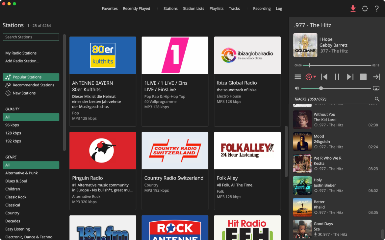This screenshot has width=385, height=240.
Task: Mute the volume with the speaker icon
Action: (x=297, y=88)
